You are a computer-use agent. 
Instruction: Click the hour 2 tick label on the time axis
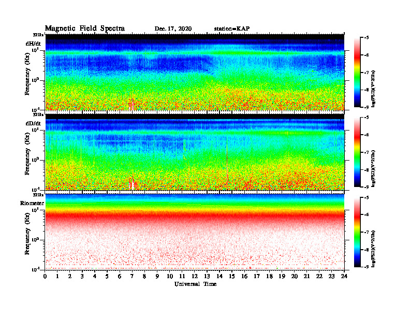[70, 277]
